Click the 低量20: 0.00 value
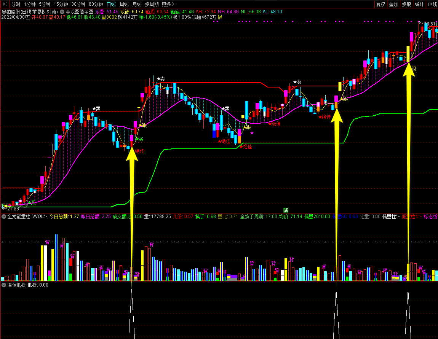The image size is (438, 339). coord(317,216)
